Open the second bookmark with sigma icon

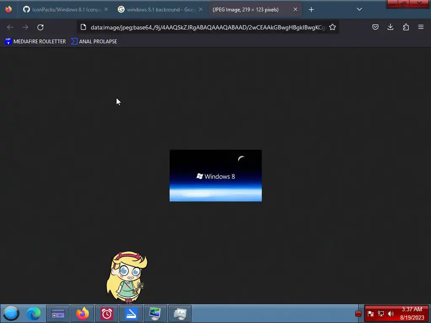[94, 42]
